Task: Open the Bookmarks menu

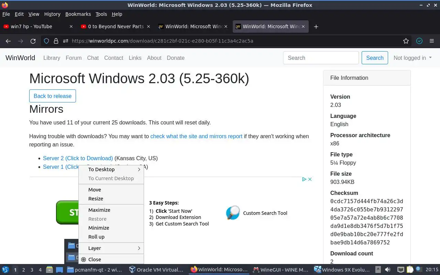Action: [78, 14]
